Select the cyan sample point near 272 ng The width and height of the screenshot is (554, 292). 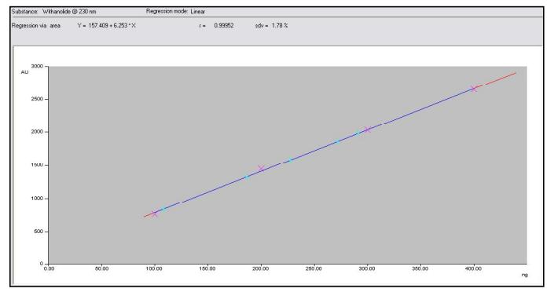click(337, 141)
